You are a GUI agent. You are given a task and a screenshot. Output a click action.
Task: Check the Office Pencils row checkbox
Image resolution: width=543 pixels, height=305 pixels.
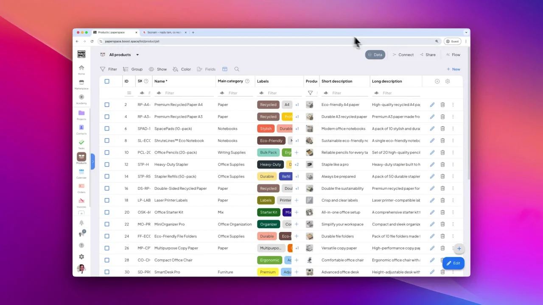[x=107, y=152]
